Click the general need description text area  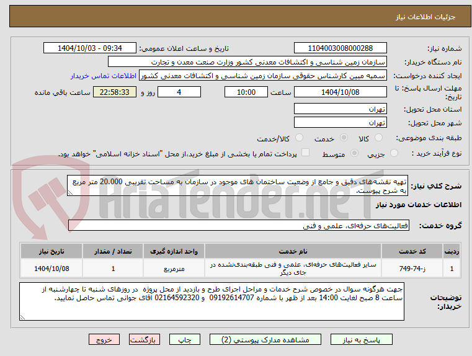(237, 185)
